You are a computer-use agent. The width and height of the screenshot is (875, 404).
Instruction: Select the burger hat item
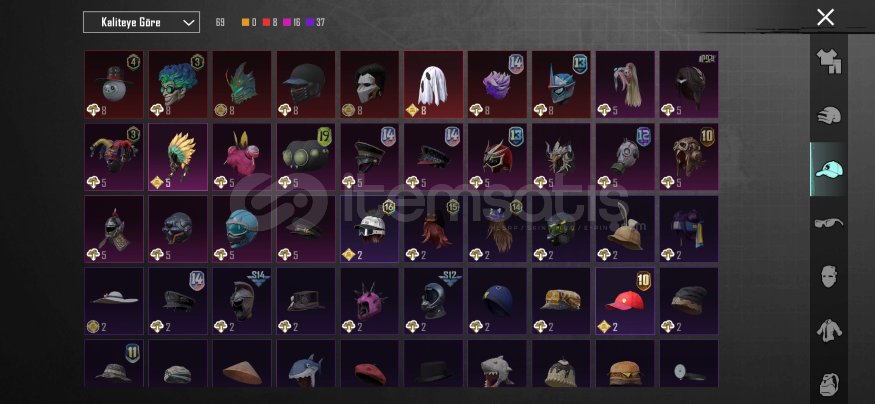coord(625,363)
